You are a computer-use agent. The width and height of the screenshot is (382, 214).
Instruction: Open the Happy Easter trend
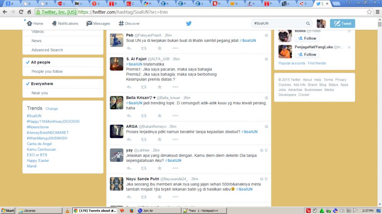pyautogui.click(x=38, y=161)
